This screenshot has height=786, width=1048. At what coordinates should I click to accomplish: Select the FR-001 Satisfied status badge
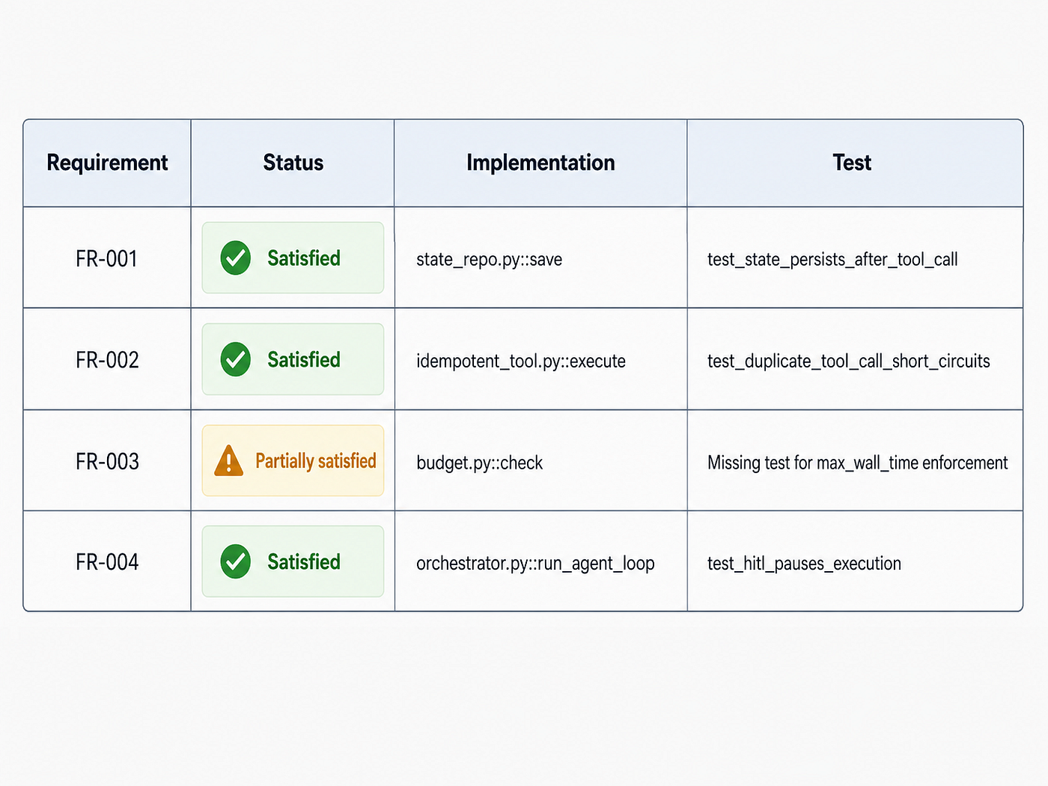[293, 258]
